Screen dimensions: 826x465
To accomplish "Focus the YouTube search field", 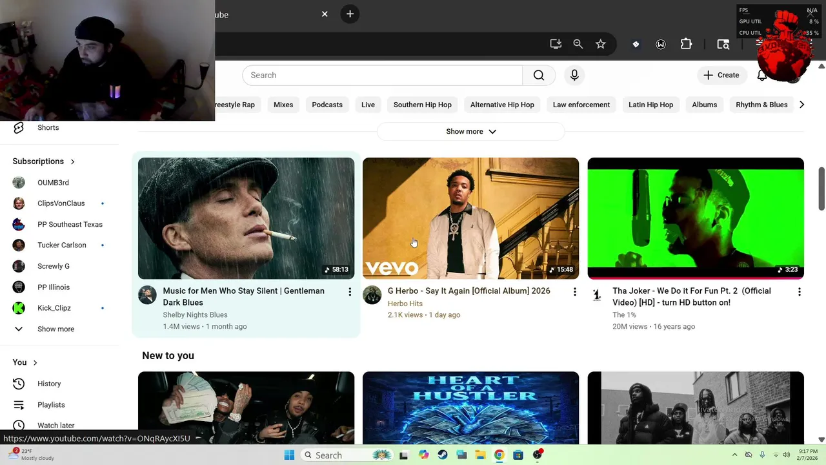I will pyautogui.click(x=382, y=76).
